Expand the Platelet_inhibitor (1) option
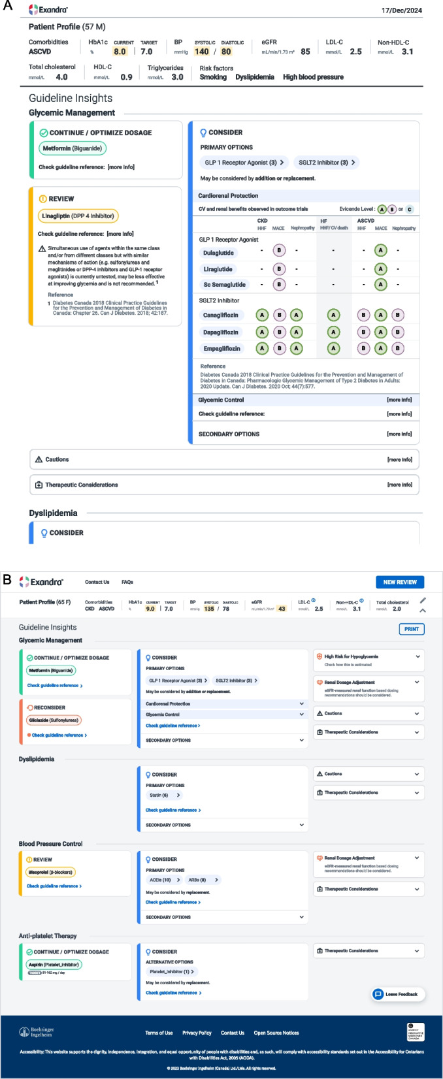Viewport: 443px width, 1079px height. pos(172,972)
